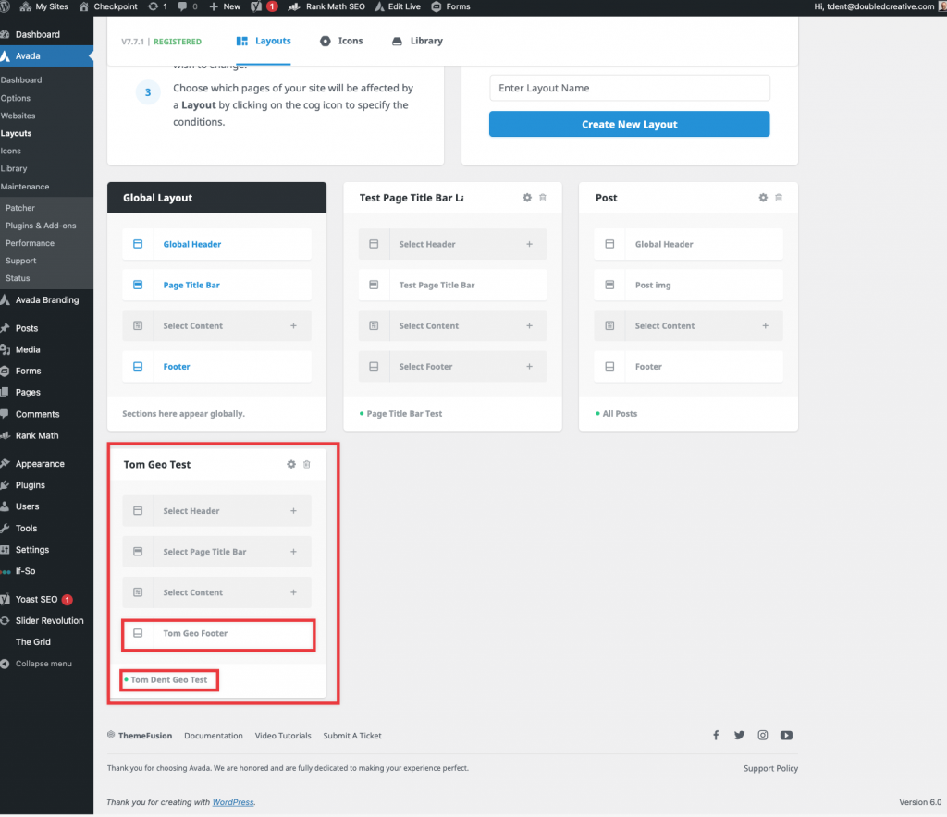Open Tom Geo Test layout conditions cog
The width and height of the screenshot is (947, 817).
click(x=291, y=464)
